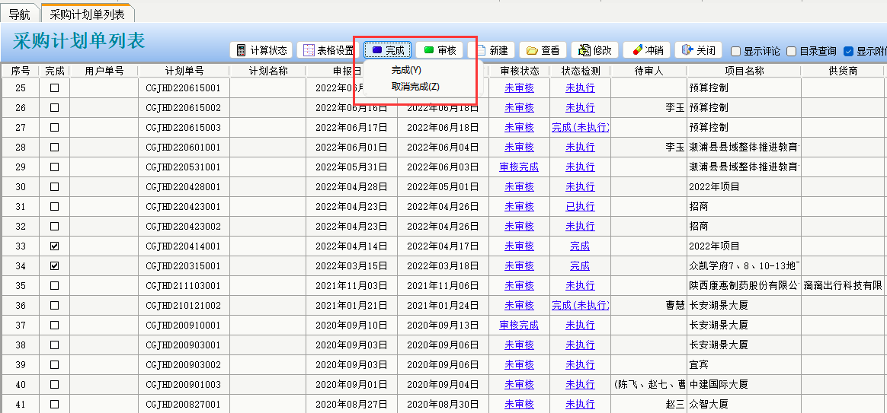Click the 查看 folder icon button
This screenshot has height=413, width=887.
[543, 50]
